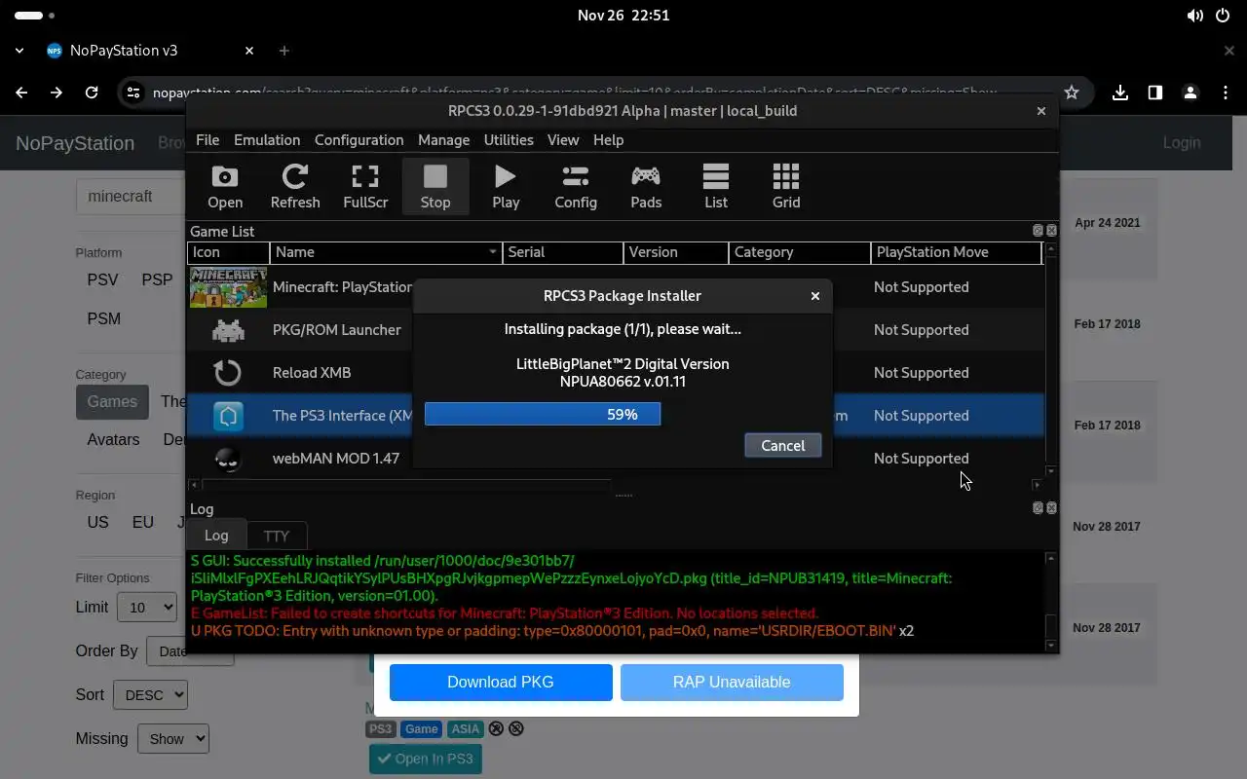Open the Missing Show dropdown

click(173, 739)
